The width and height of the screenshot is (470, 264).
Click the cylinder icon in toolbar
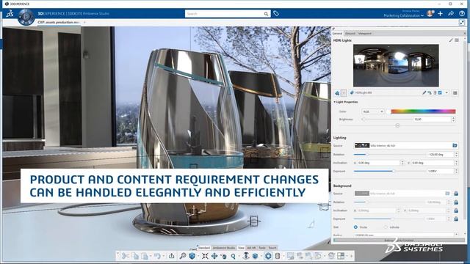[278, 256]
